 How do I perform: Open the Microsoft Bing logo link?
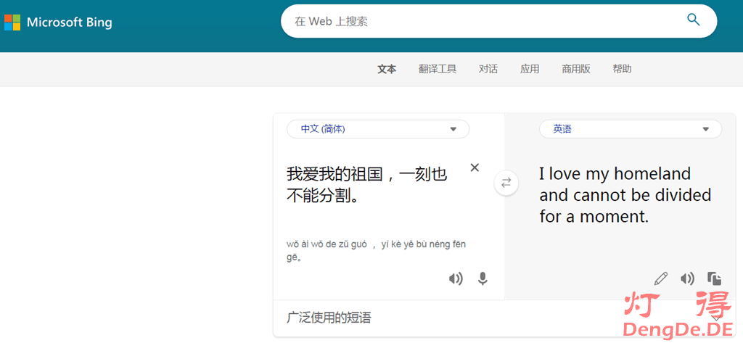(x=59, y=22)
